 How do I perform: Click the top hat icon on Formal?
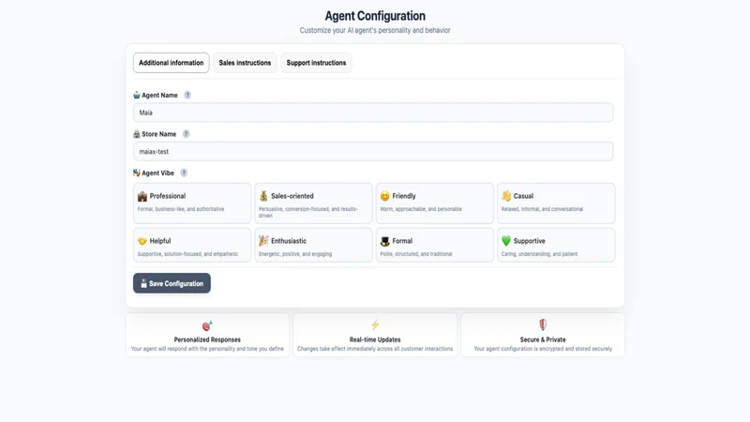click(x=385, y=241)
